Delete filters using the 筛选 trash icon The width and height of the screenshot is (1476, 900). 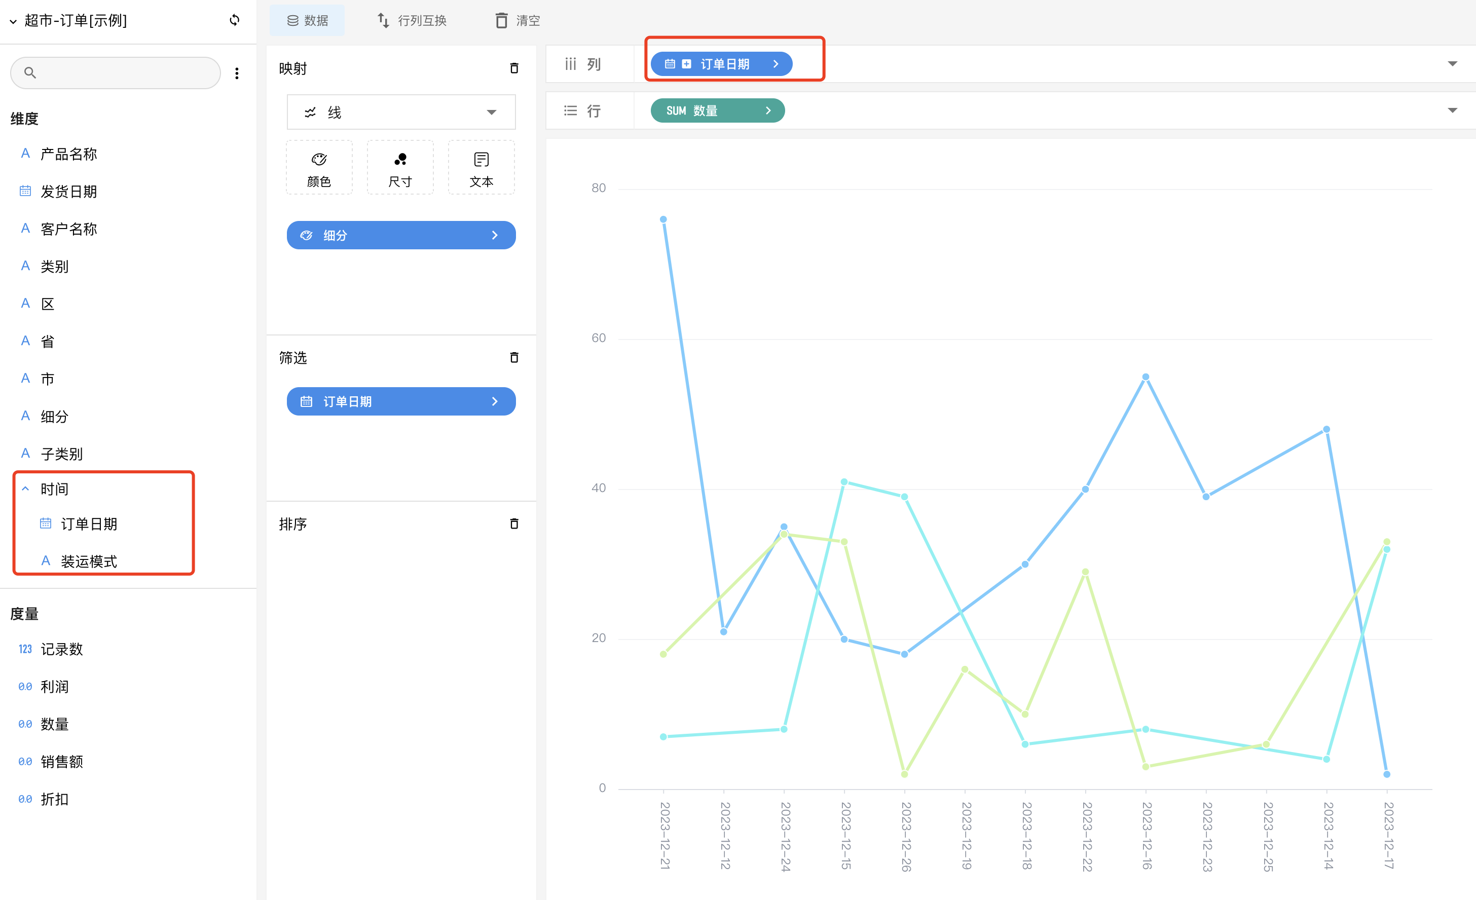point(513,357)
